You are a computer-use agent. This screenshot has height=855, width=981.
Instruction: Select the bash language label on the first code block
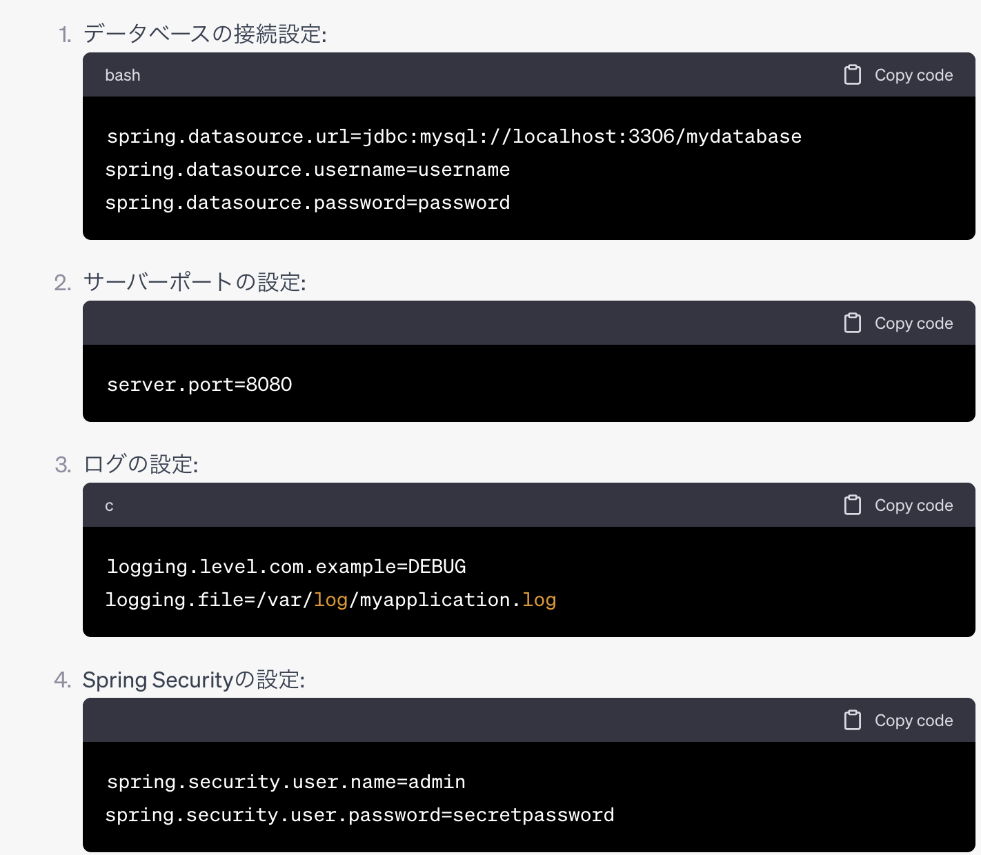click(122, 74)
